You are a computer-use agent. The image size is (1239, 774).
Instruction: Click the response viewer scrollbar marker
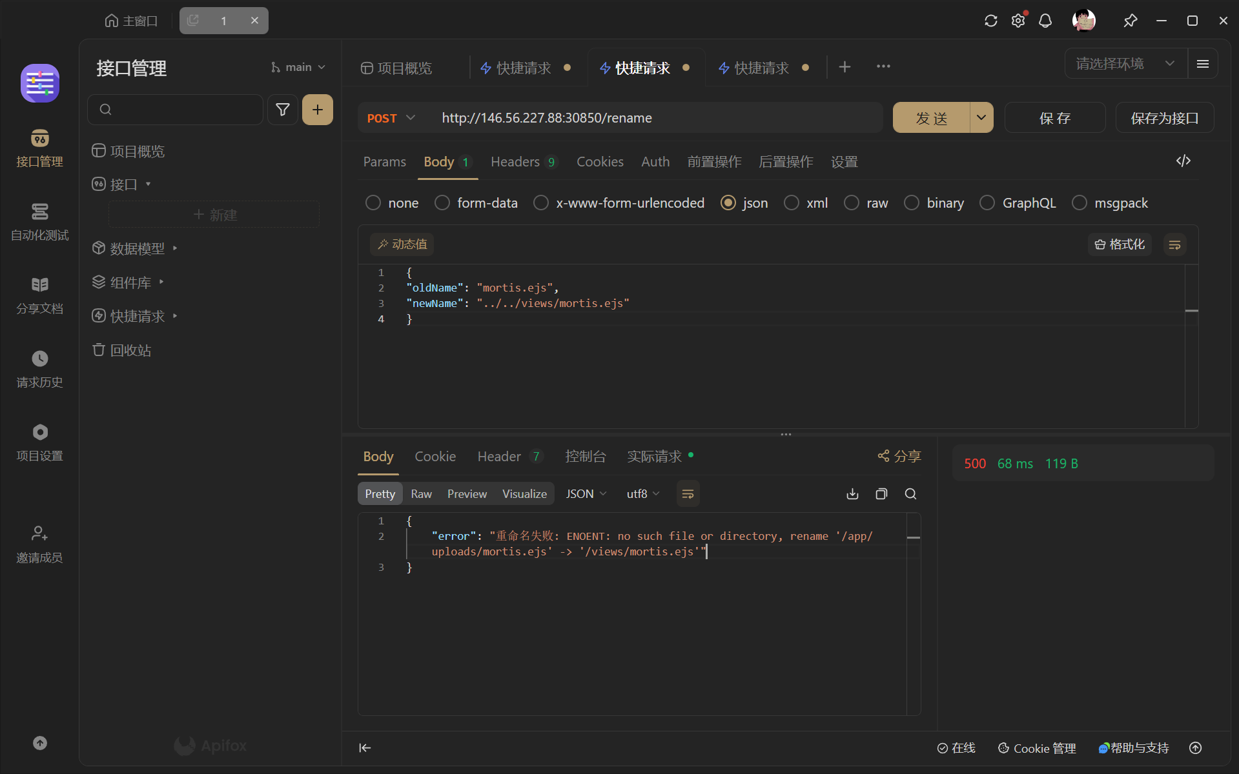(x=914, y=537)
